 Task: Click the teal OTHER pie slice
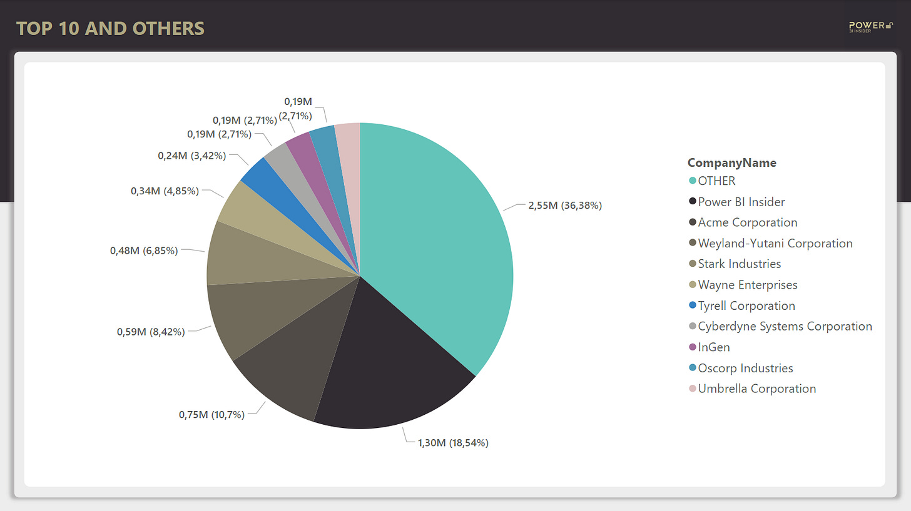pyautogui.click(x=438, y=250)
